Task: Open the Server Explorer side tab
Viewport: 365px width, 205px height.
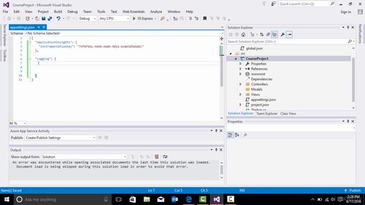Action: coord(5,35)
